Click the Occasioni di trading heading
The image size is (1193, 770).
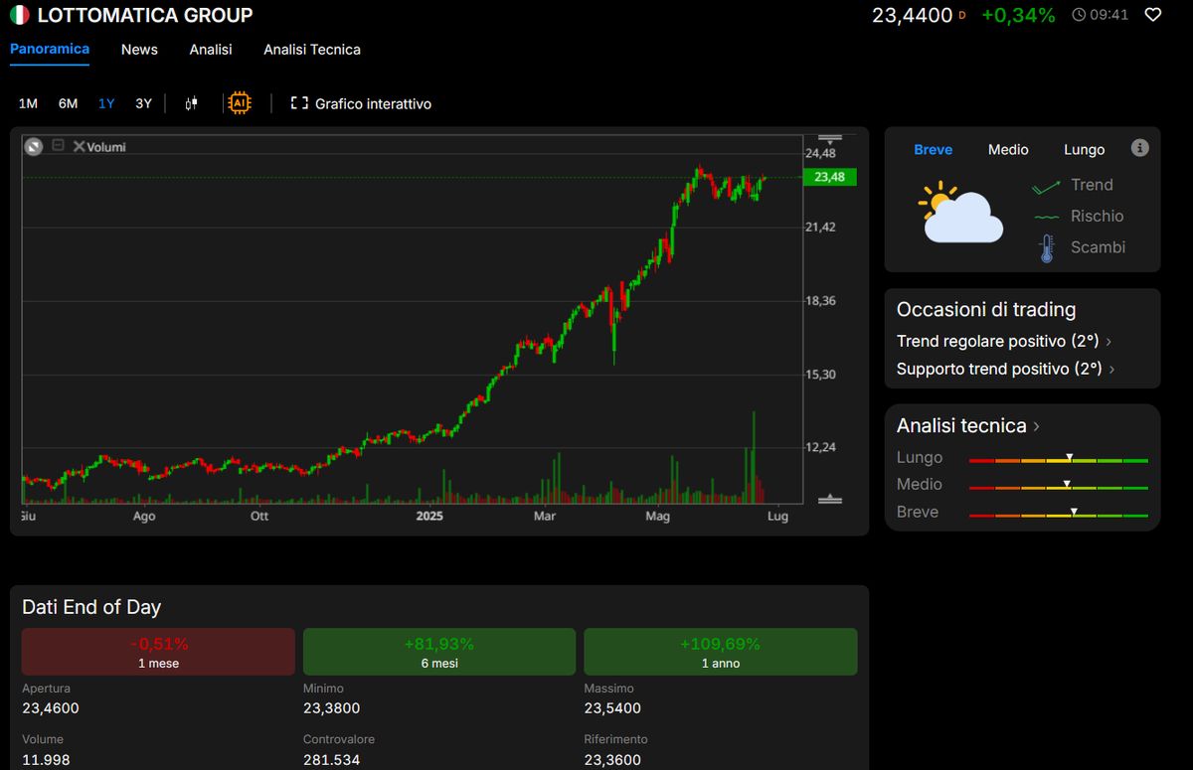(986, 309)
